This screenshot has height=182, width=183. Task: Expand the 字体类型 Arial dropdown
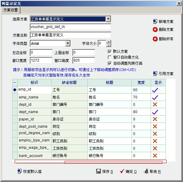[x=68, y=44]
